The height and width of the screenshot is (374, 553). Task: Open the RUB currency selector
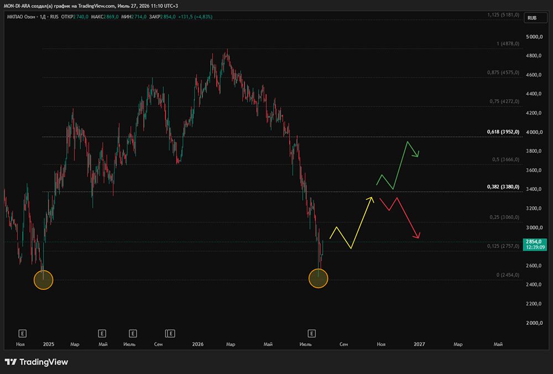pyautogui.click(x=532, y=18)
